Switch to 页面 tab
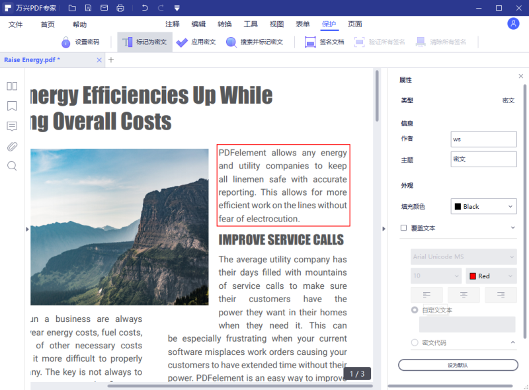 point(355,24)
